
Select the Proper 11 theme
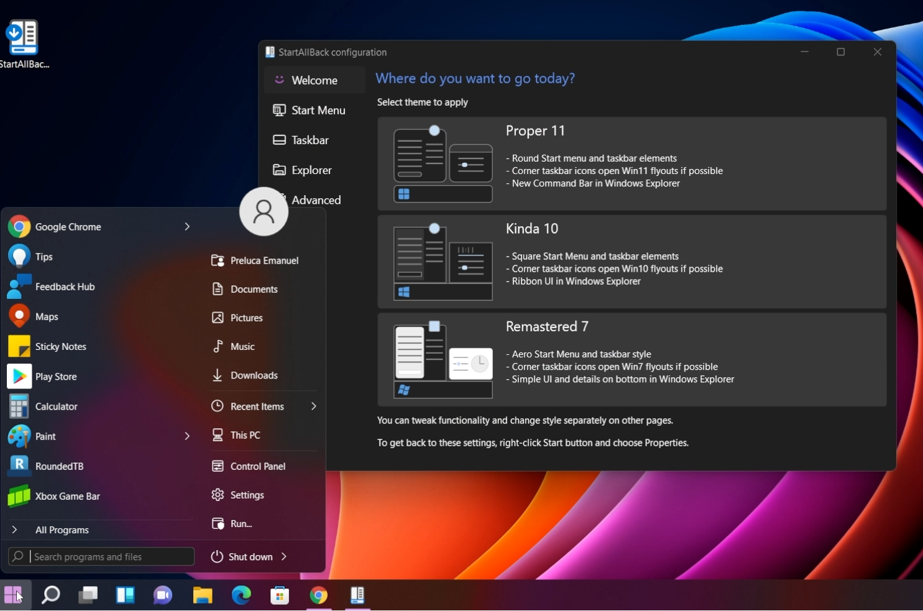click(631, 163)
